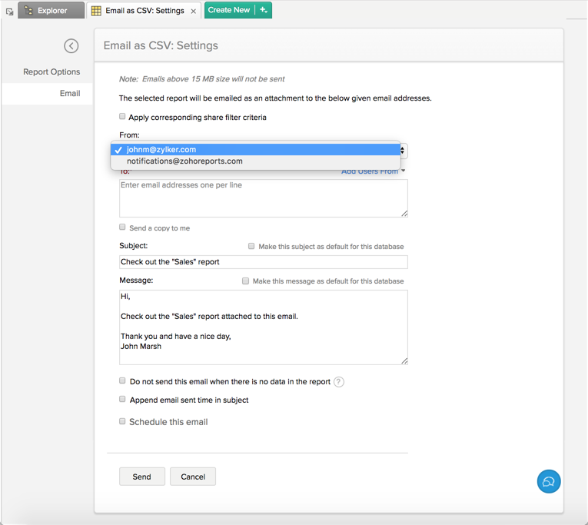Click the help question mark icon
This screenshot has height=525, width=588.
(339, 382)
